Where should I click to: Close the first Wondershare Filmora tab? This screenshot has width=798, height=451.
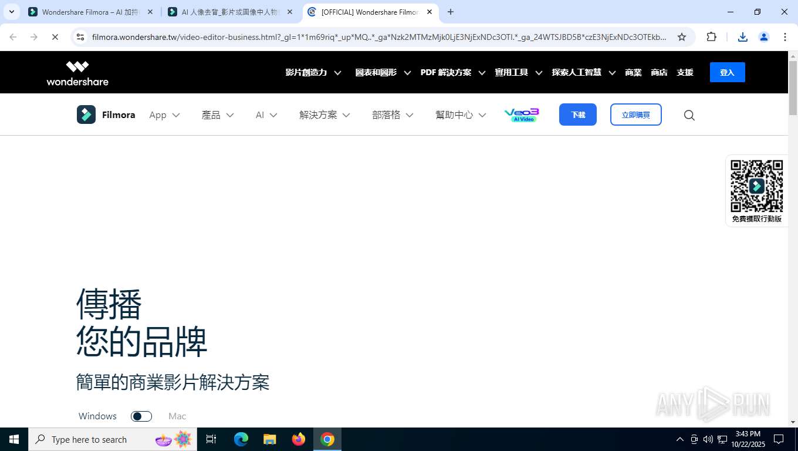[150, 12]
